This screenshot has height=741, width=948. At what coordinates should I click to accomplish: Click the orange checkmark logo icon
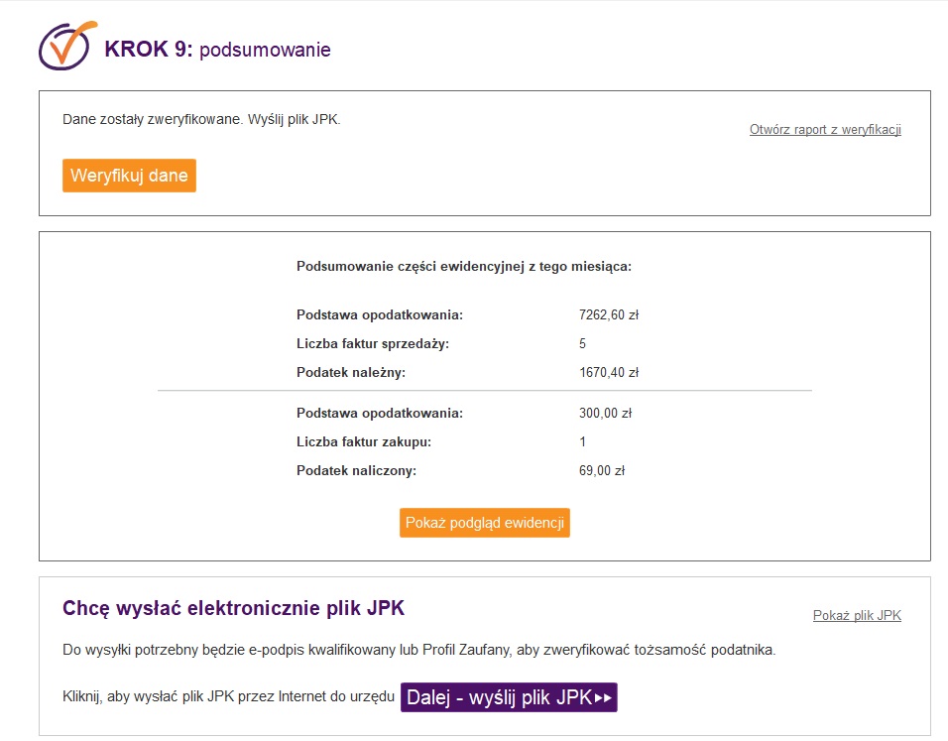click(67, 46)
